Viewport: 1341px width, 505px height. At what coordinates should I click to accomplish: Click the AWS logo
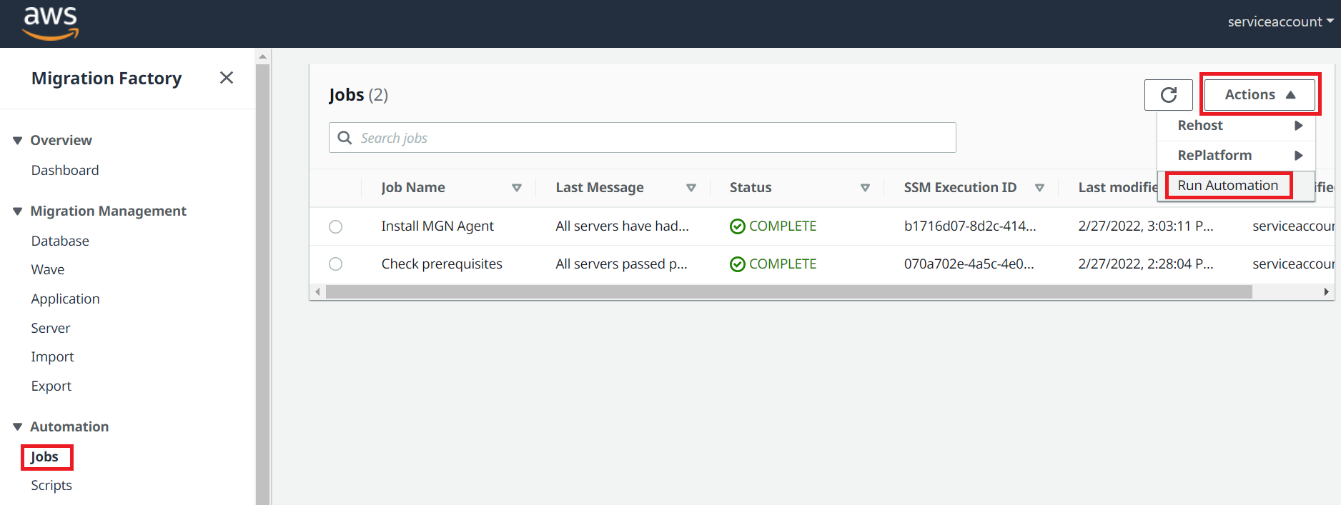(x=51, y=24)
